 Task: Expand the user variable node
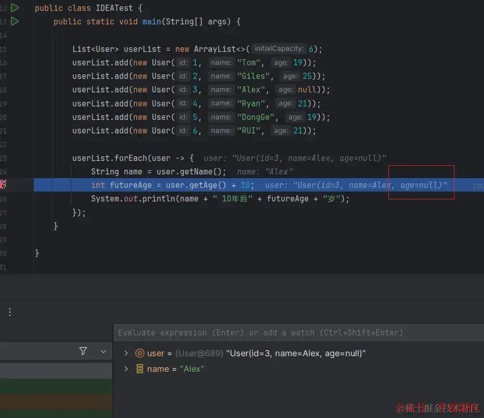click(x=126, y=353)
